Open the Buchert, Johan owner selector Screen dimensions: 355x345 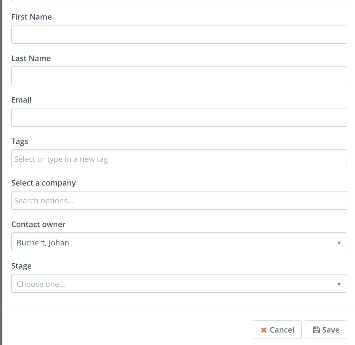coord(179,242)
